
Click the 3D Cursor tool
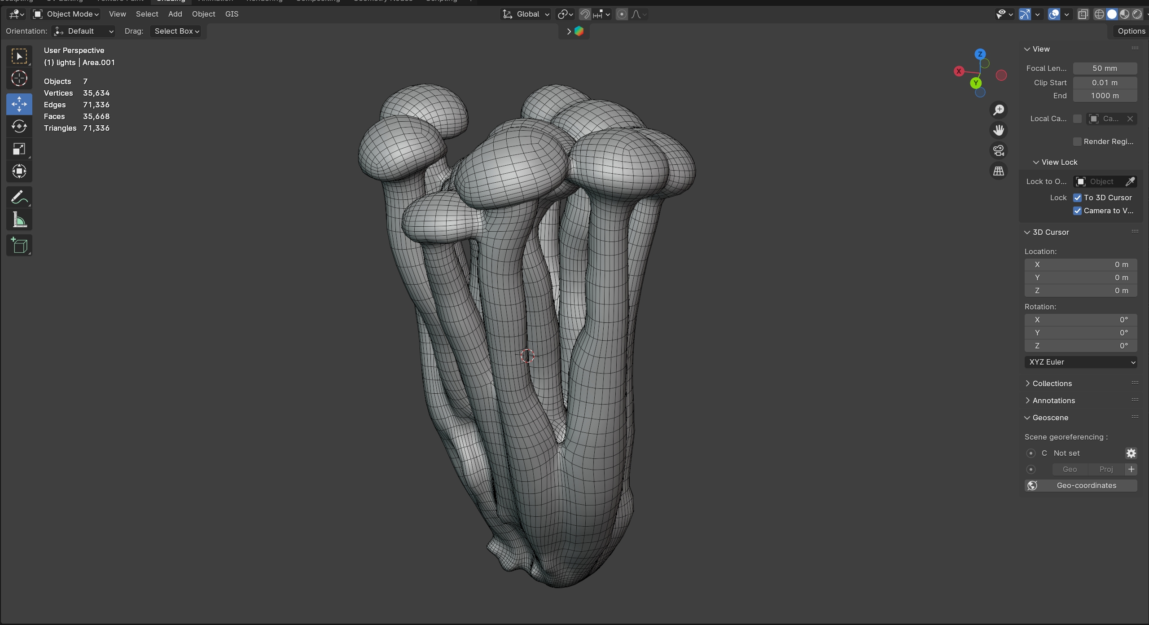[19, 79]
